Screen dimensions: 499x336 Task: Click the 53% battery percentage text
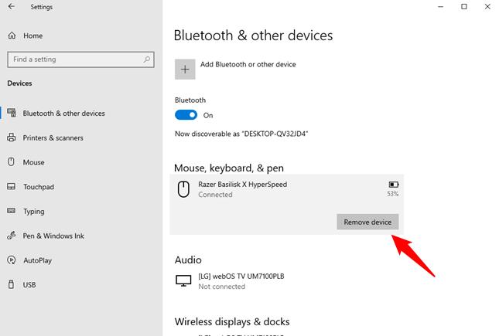[393, 194]
